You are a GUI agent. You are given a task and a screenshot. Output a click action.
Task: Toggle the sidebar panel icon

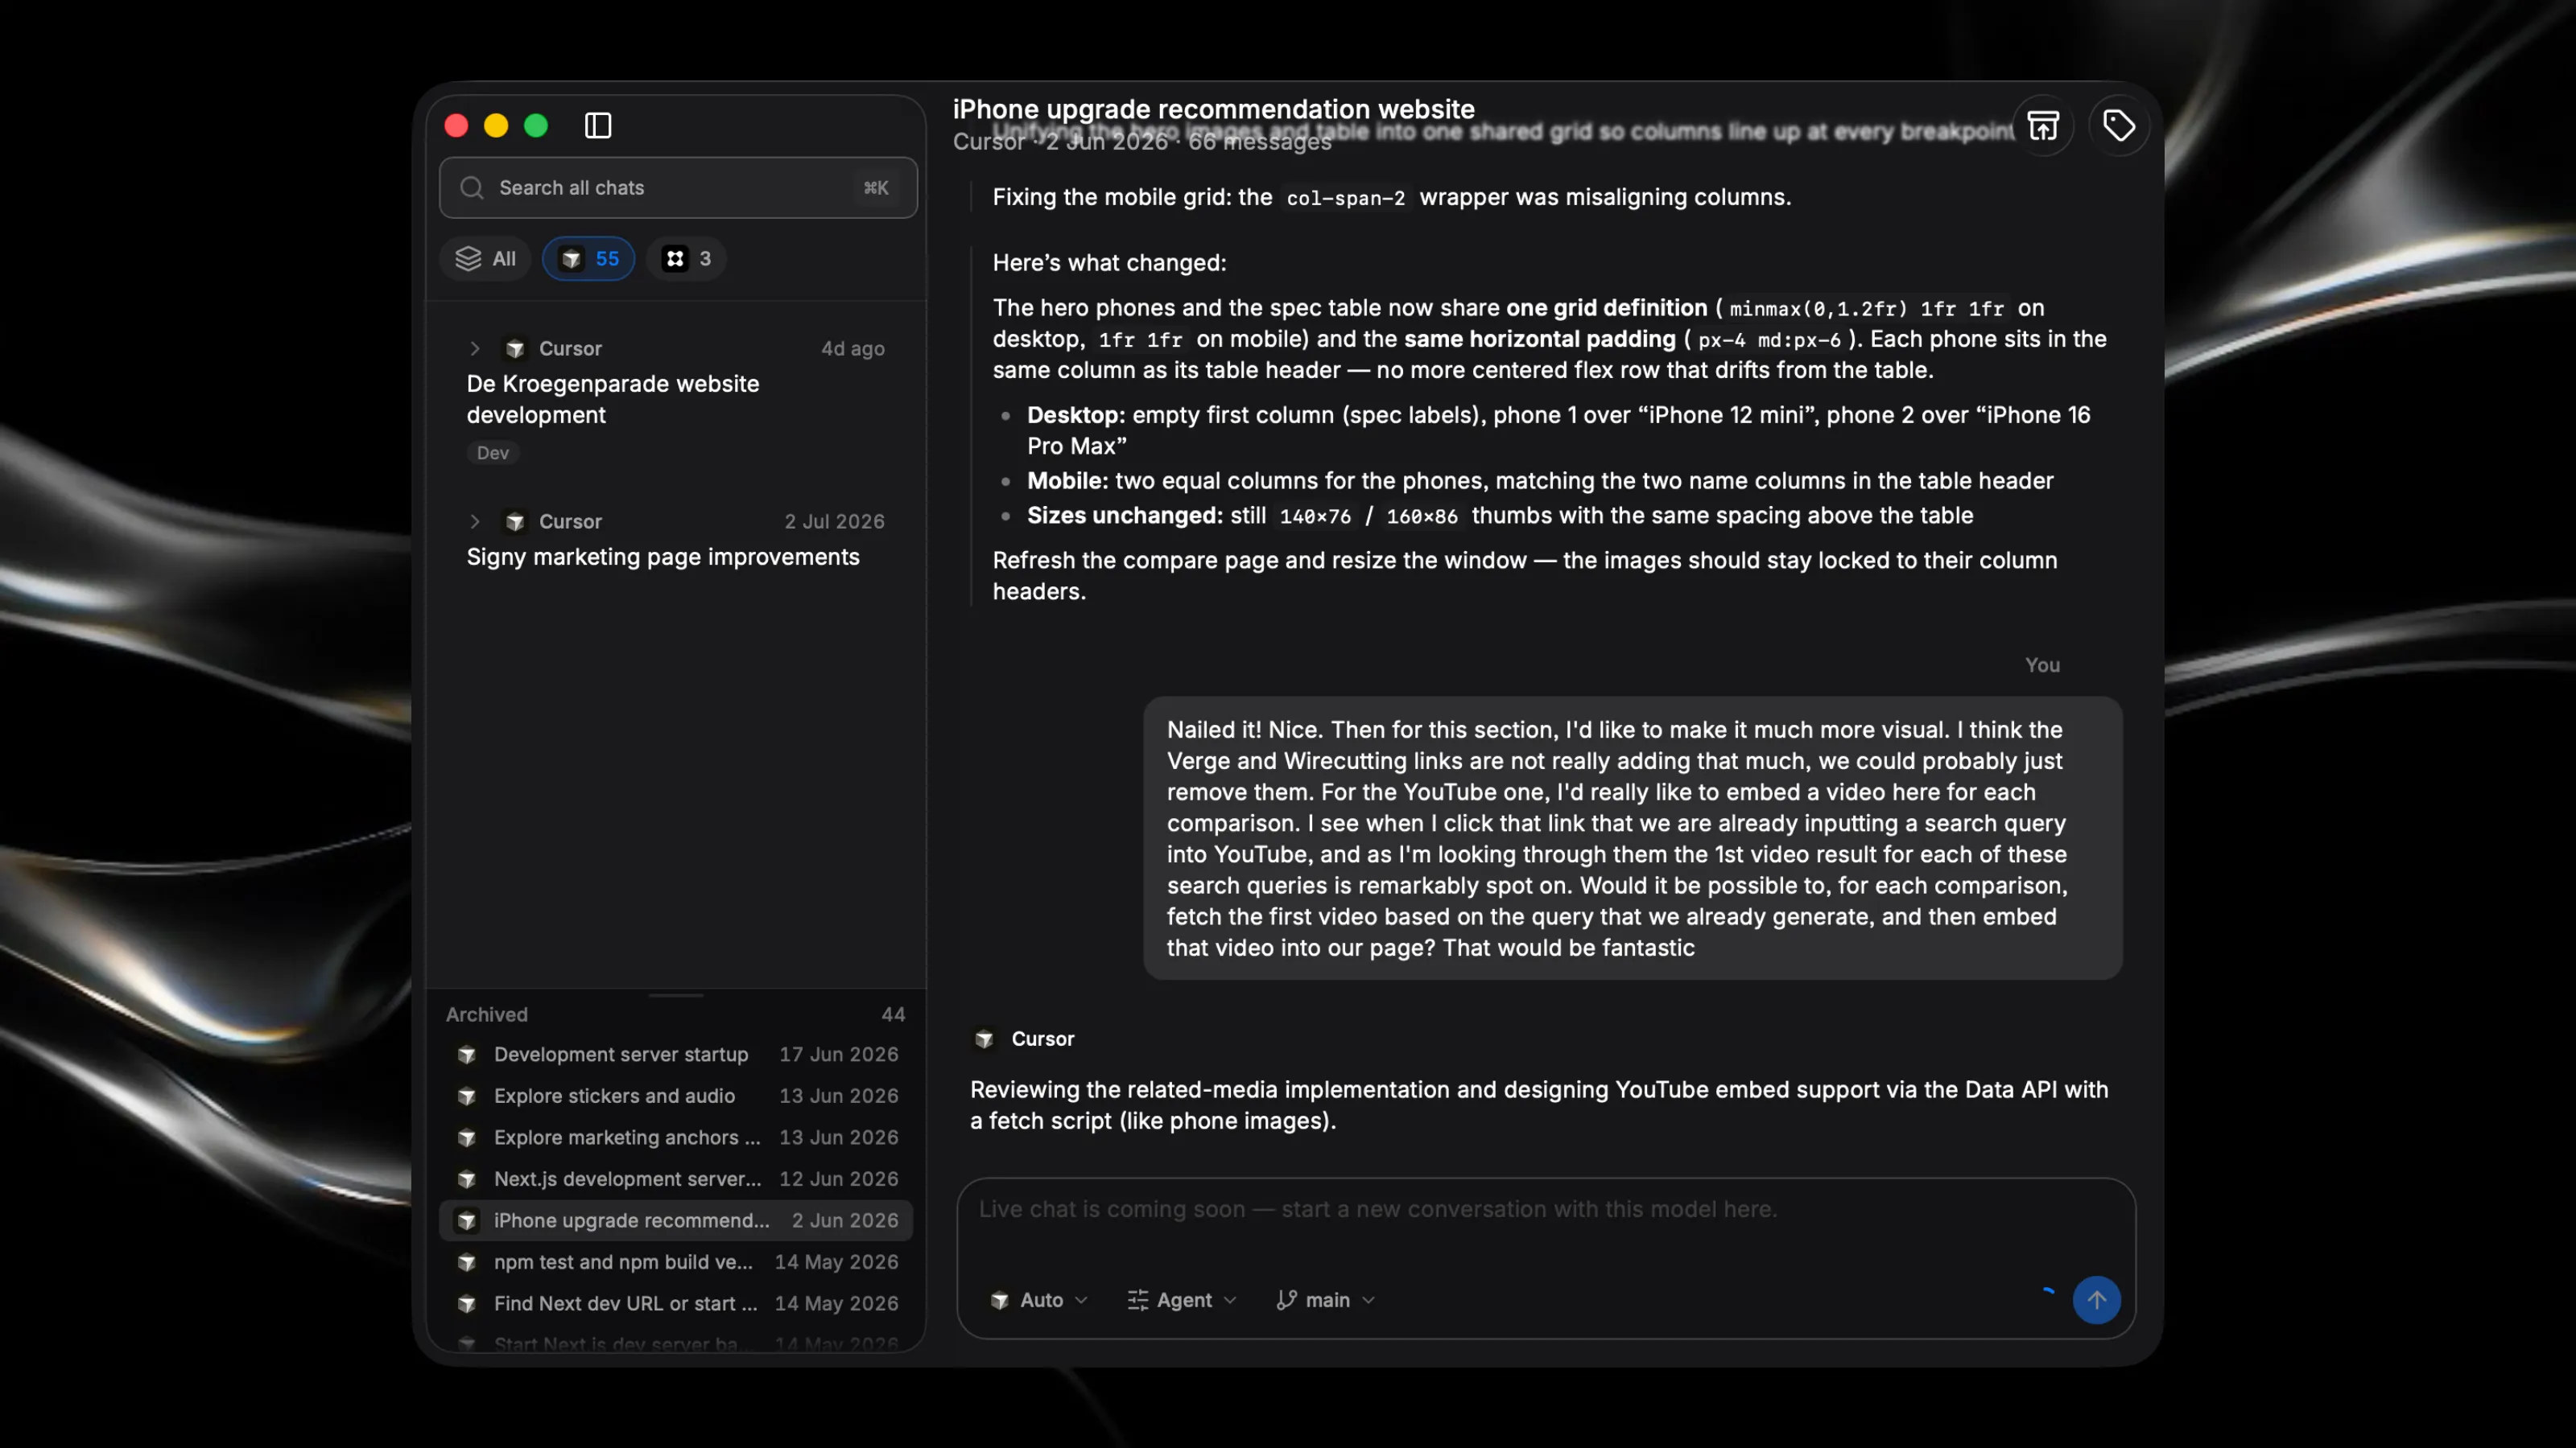[x=598, y=126]
